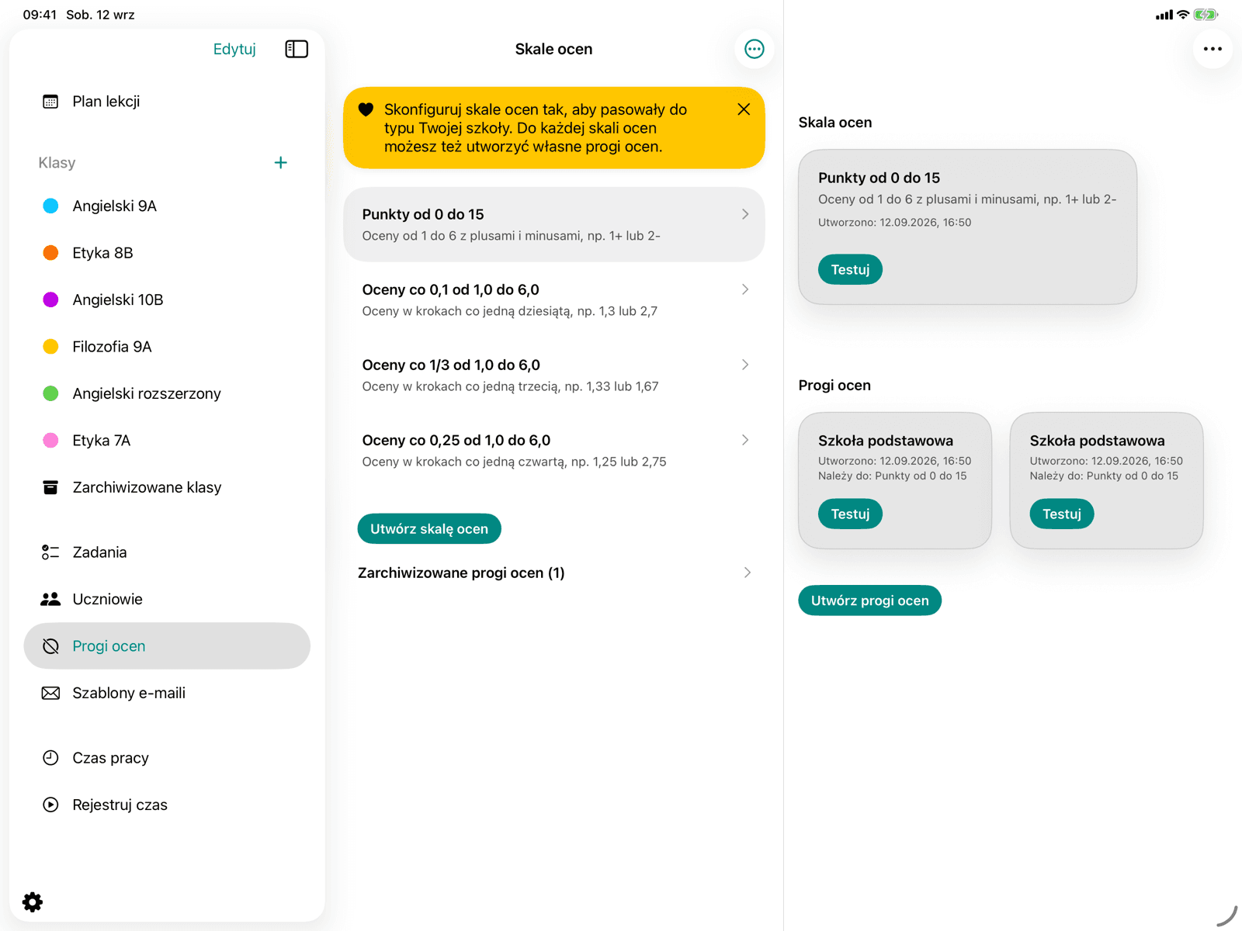Open Uczniowie section
The image size is (1242, 931).
point(167,599)
